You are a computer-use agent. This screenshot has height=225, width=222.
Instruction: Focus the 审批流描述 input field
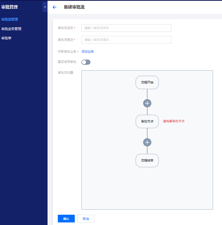click(126, 40)
